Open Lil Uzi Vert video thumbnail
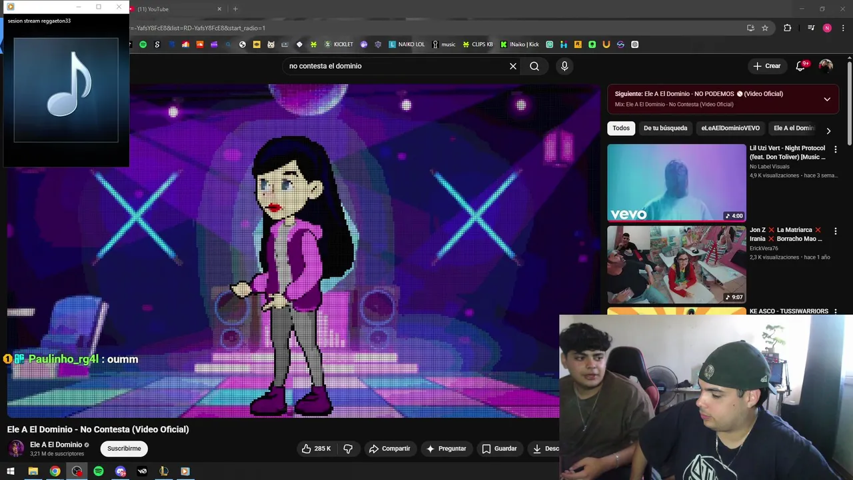Screen dimensions: 853x480 676,183
